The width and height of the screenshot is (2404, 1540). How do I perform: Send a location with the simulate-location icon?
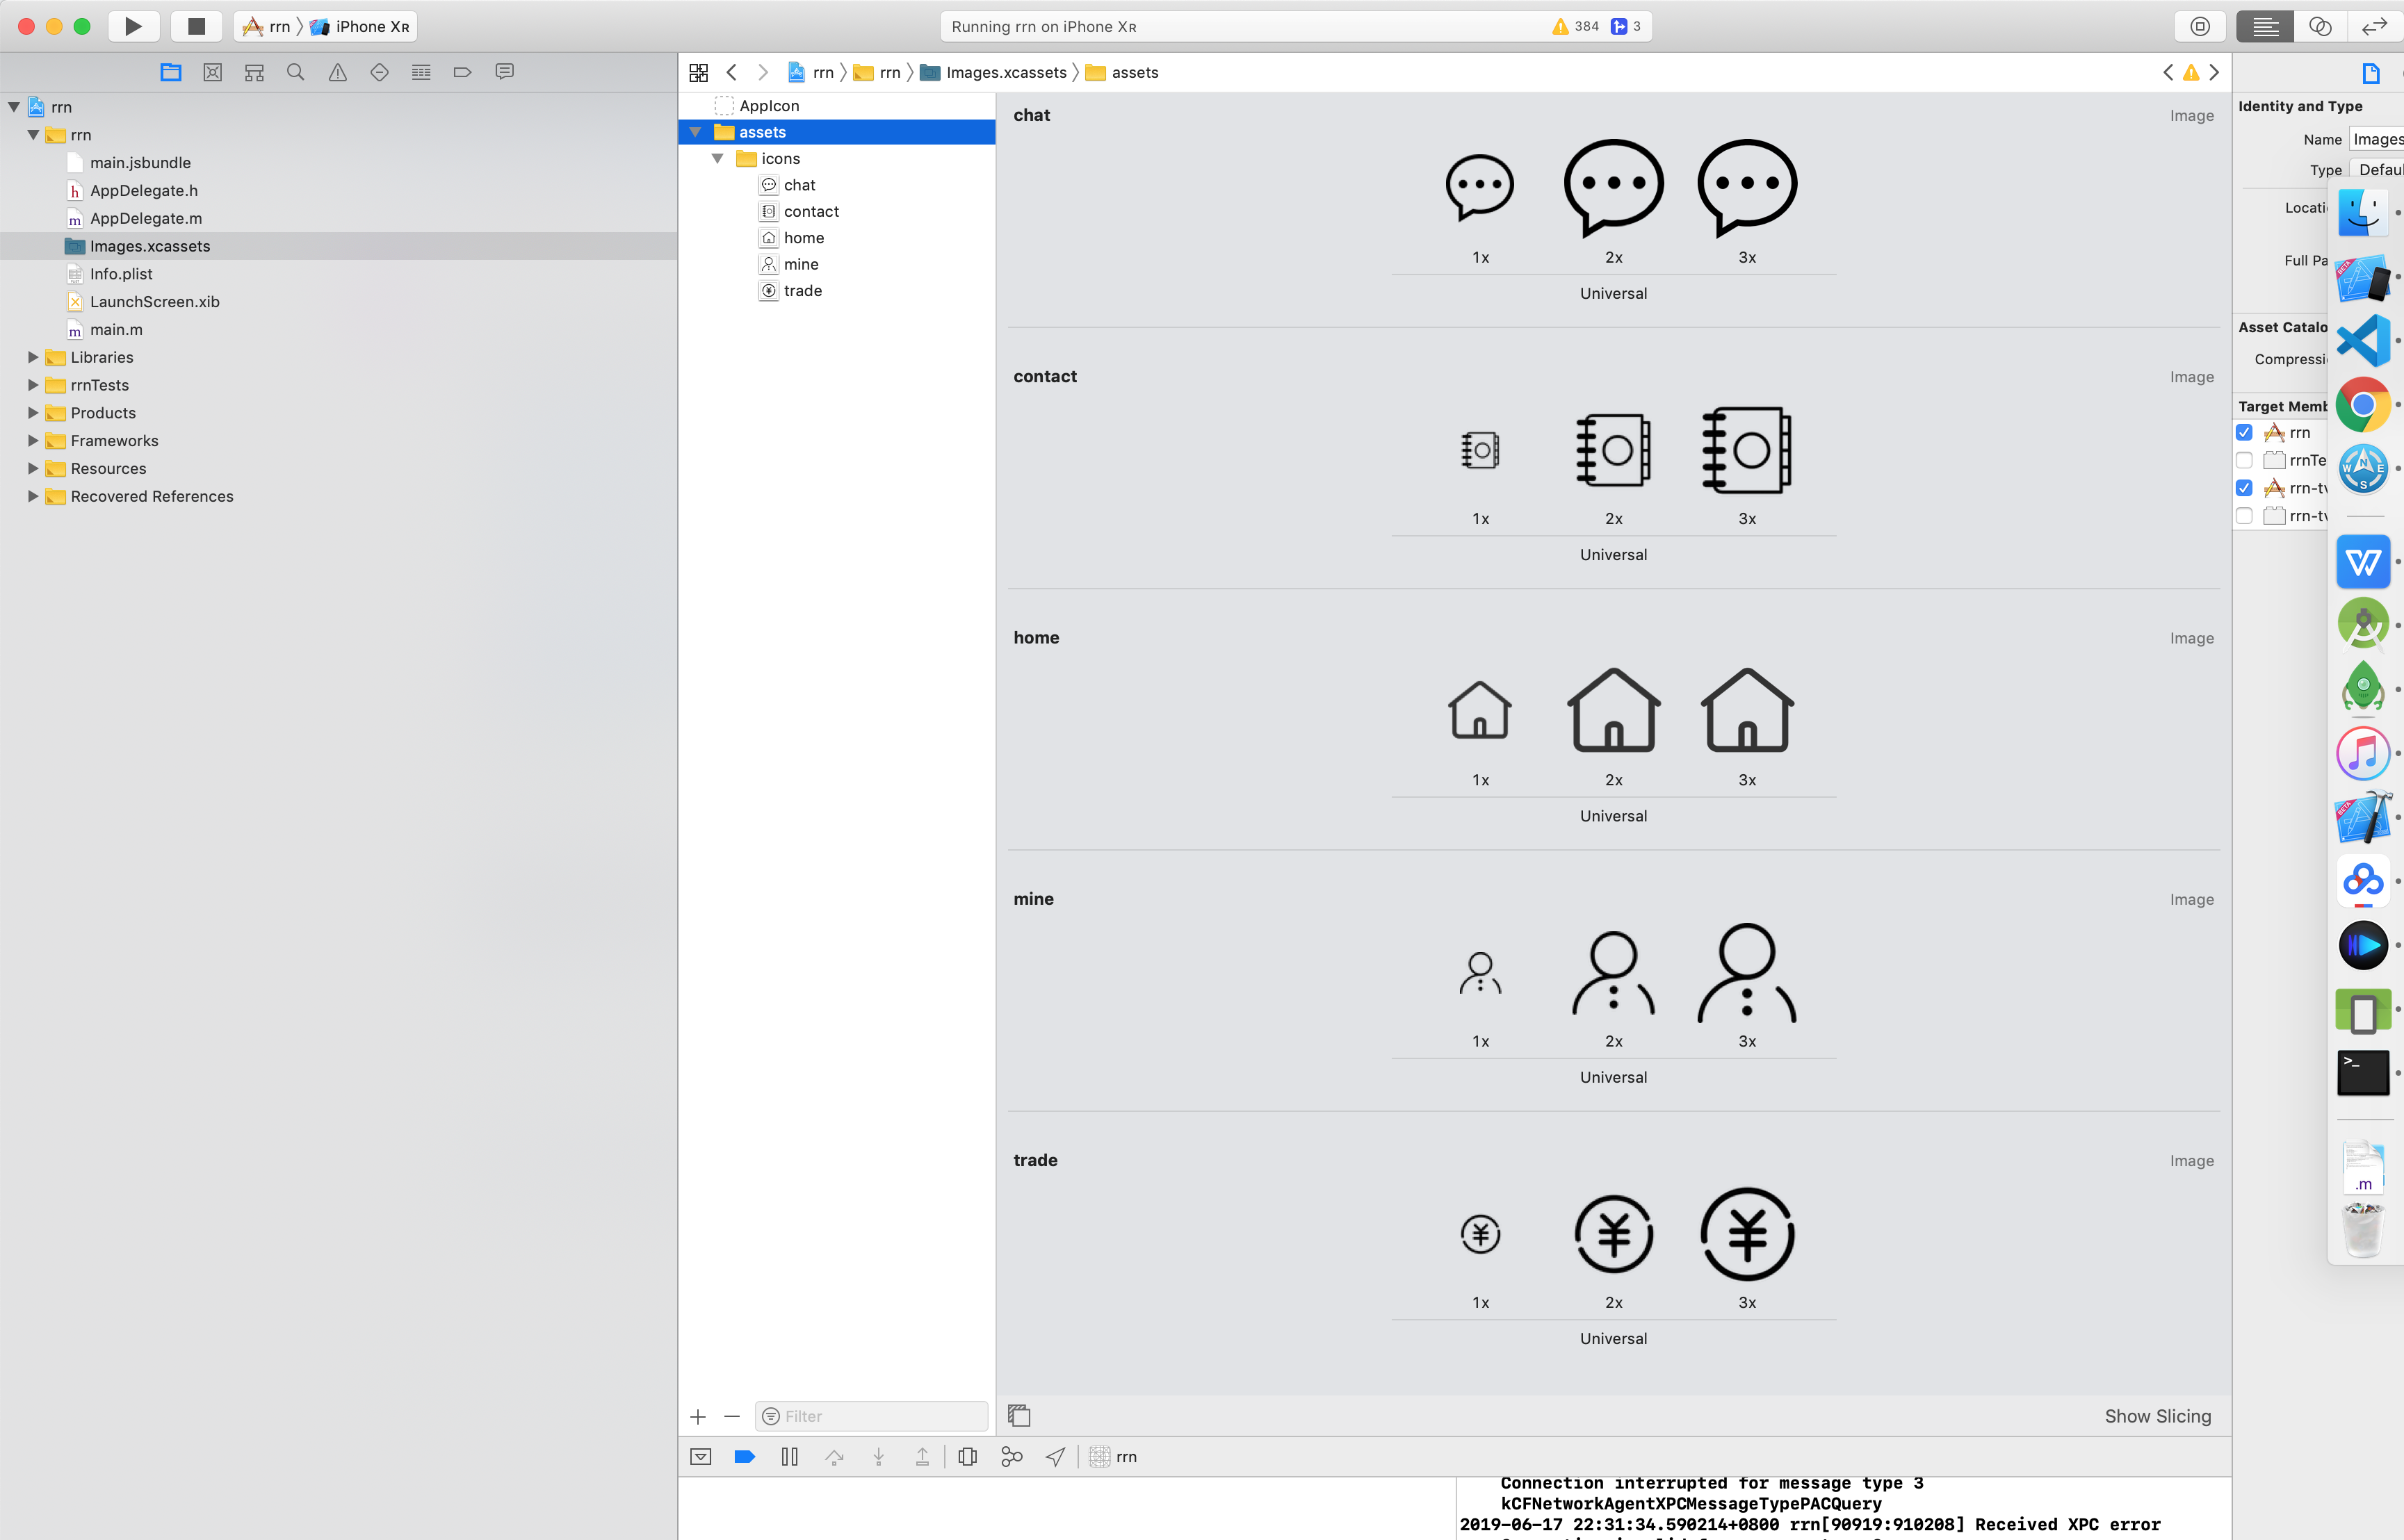pos(1055,1457)
